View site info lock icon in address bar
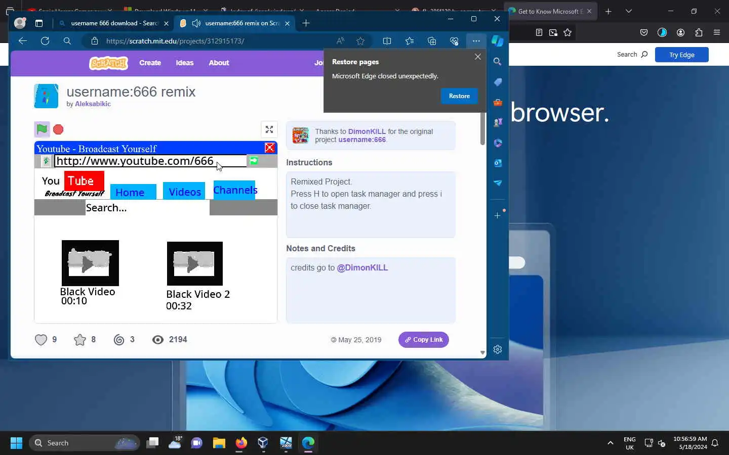The image size is (729, 455). 94,41
